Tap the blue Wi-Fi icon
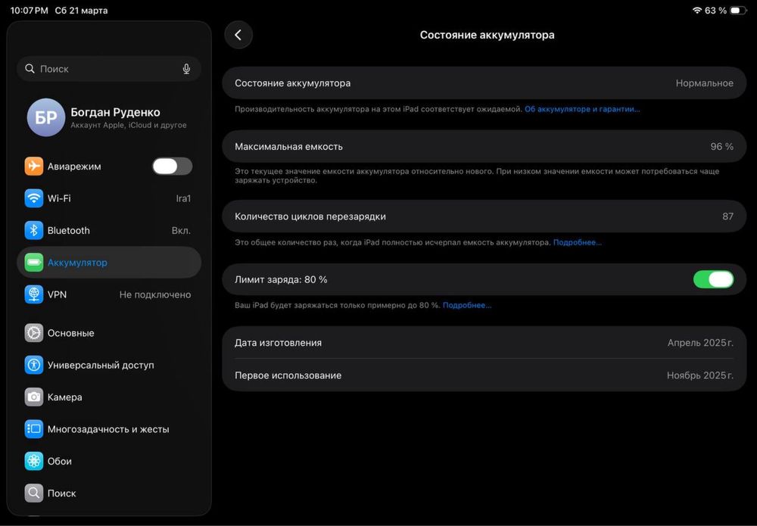The height and width of the screenshot is (526, 757). (x=34, y=198)
